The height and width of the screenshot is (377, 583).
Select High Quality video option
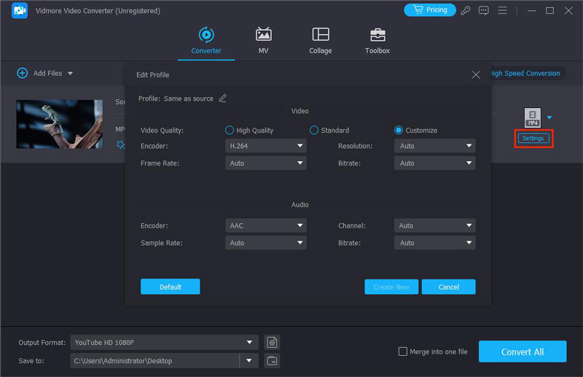[x=230, y=131]
